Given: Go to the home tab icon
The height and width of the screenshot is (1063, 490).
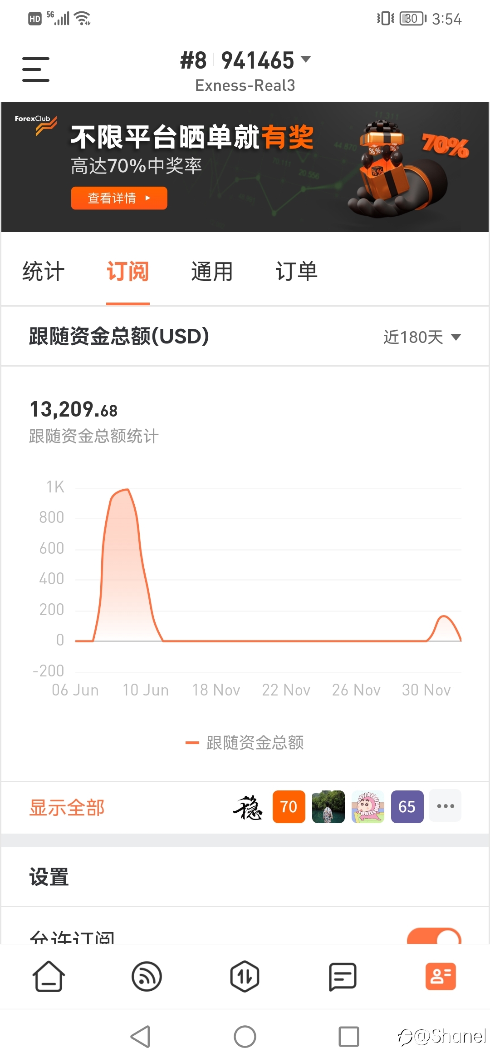Looking at the screenshot, I should (x=49, y=976).
